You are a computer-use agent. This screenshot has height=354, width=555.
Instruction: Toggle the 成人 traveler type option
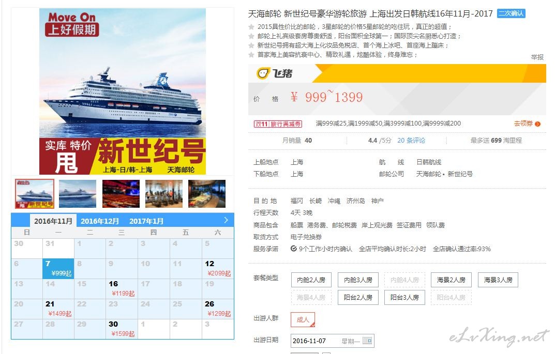pos(303,320)
